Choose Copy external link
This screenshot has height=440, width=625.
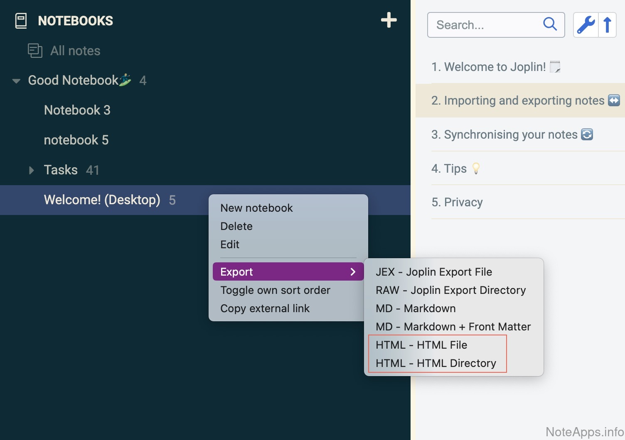[265, 308]
